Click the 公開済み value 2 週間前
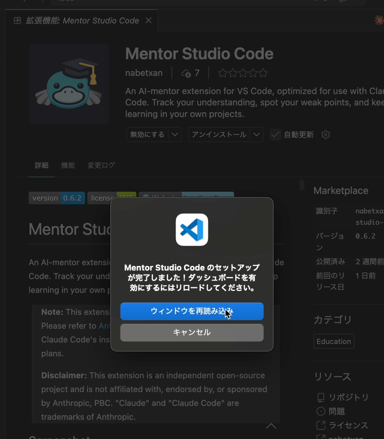The width and height of the screenshot is (384, 439). [x=369, y=262]
